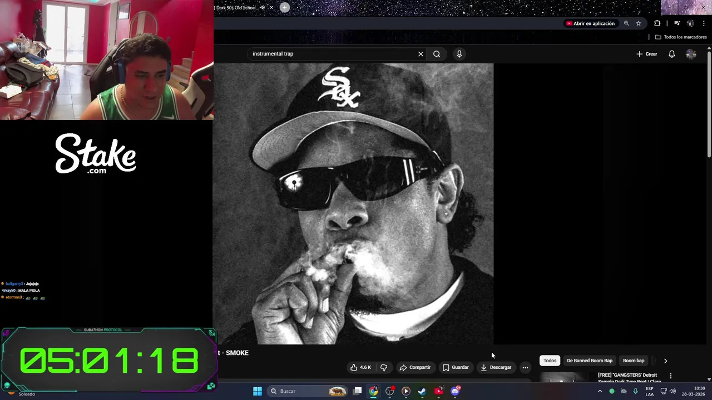Bookmark this page with the star icon
Image resolution: width=712 pixels, height=400 pixels.
click(x=639, y=23)
